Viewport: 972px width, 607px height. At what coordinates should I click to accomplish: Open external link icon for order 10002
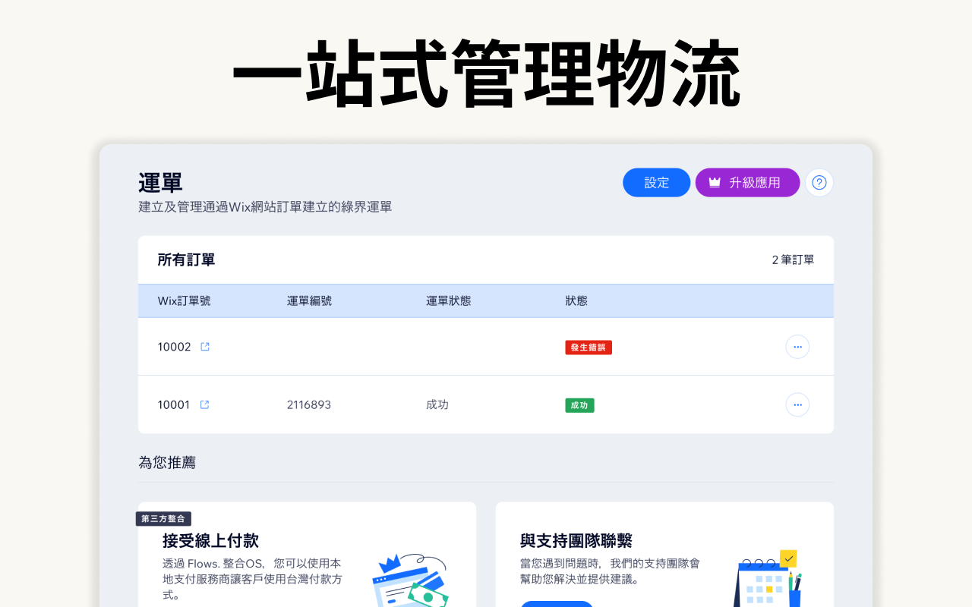(205, 347)
